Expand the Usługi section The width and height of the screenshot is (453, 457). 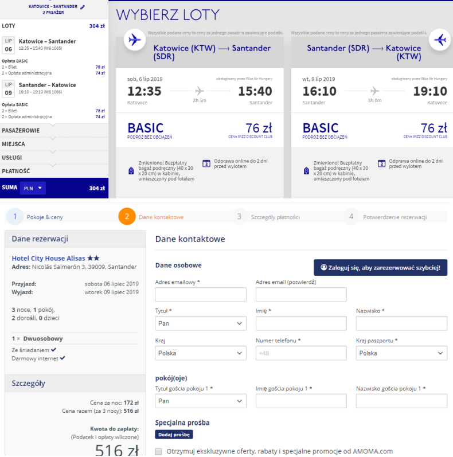53,157
